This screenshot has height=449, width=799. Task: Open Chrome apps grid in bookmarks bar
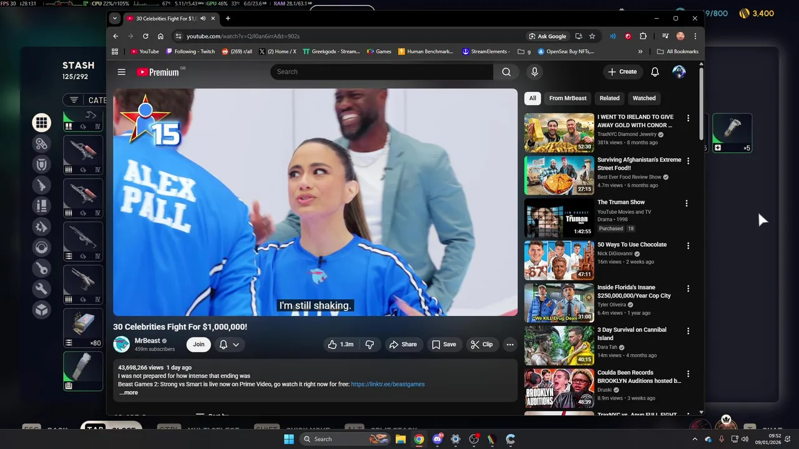coord(115,52)
